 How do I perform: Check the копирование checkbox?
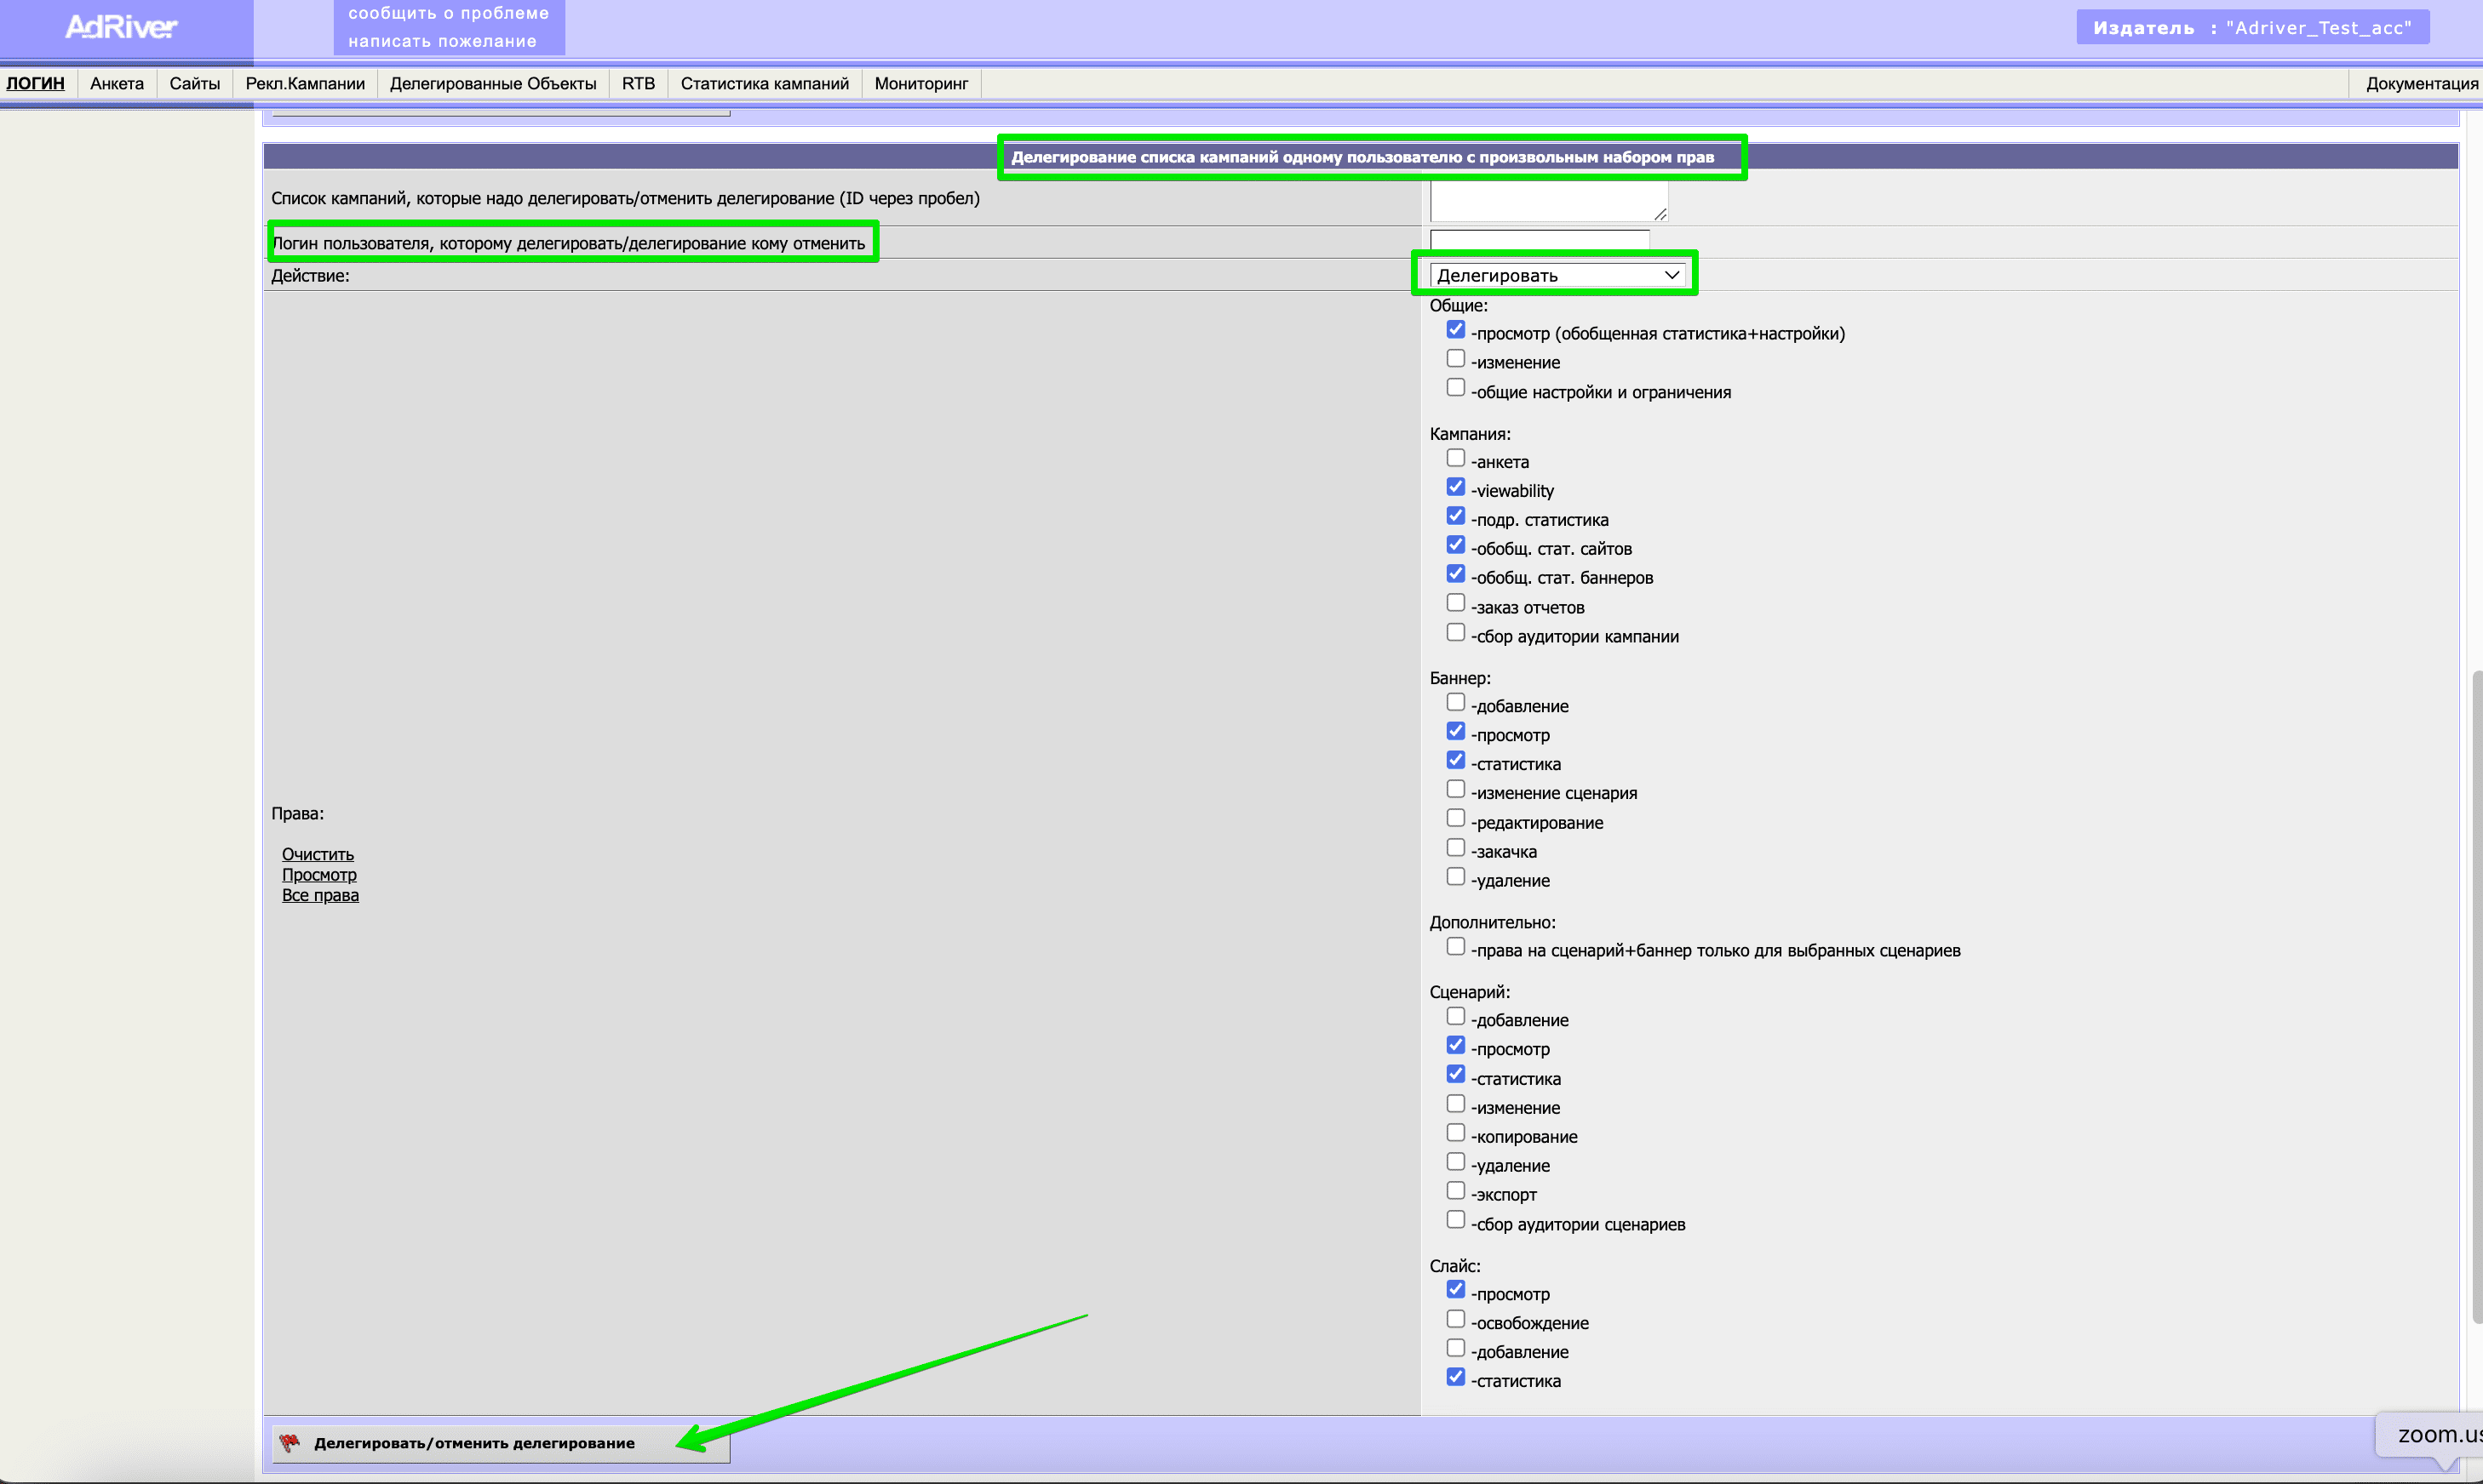[x=1455, y=1133]
